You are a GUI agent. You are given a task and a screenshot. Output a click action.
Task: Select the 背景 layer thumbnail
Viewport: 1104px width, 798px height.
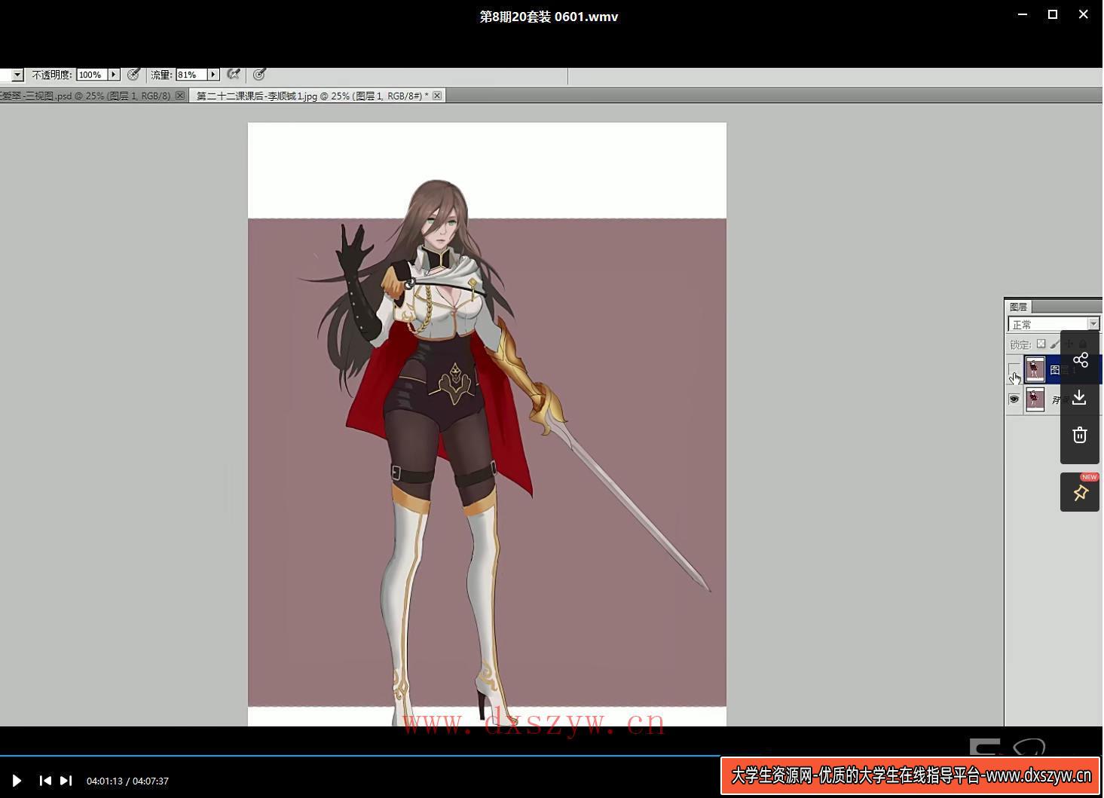click(1035, 399)
